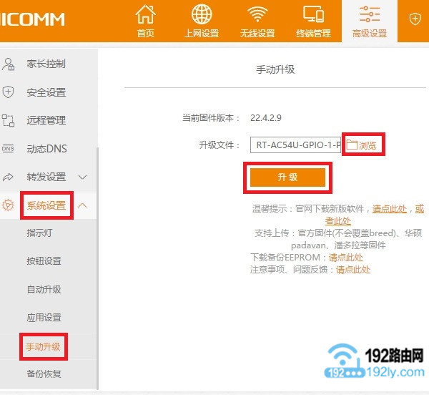The image size is (429, 395).
Task: Open 自动升级 submenu item
Action: click(44, 290)
